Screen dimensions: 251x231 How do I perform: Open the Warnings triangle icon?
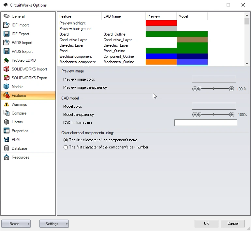coord(7,104)
